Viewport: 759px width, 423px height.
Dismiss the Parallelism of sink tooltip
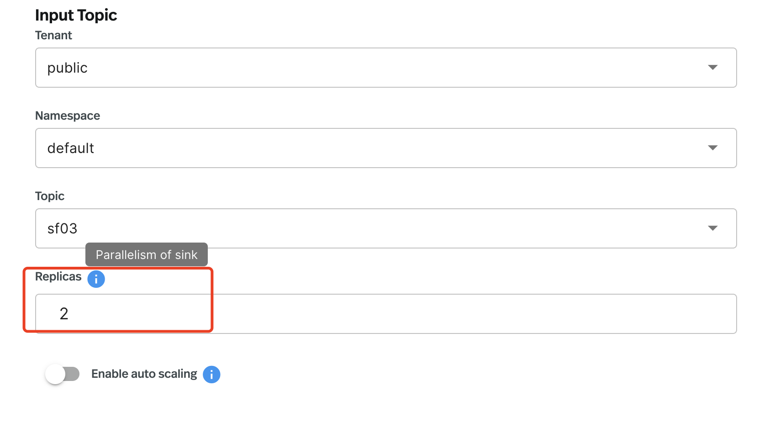coord(146,254)
